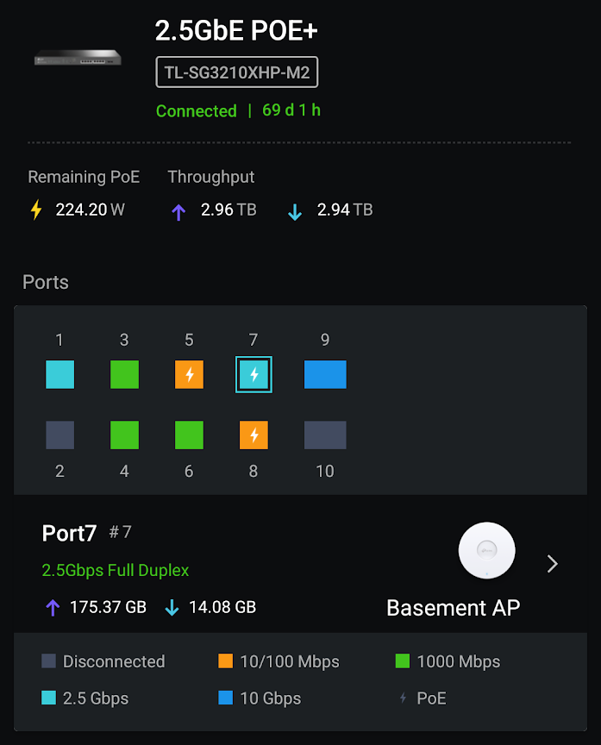The image size is (601, 745).
Task: Open port details chevron arrow
Action: point(553,564)
